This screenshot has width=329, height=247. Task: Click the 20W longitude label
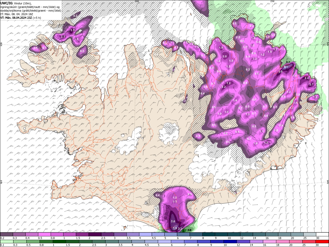[x=136, y=1]
